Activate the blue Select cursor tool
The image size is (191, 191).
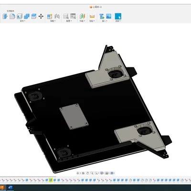click(118, 16)
